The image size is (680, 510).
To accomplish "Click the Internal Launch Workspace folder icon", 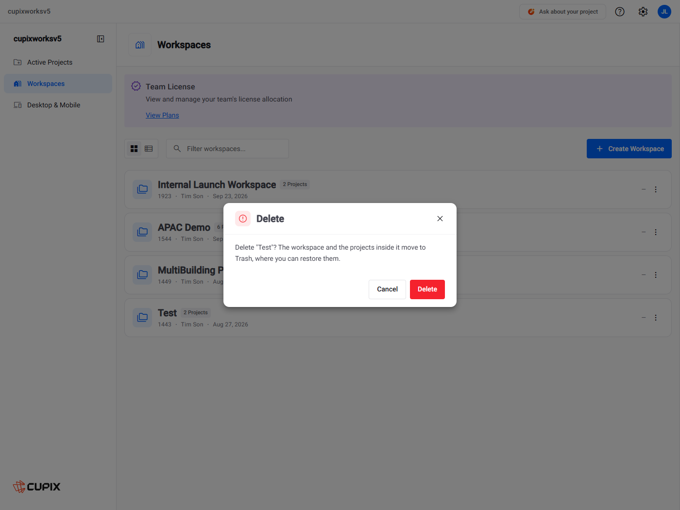I will tap(142, 189).
